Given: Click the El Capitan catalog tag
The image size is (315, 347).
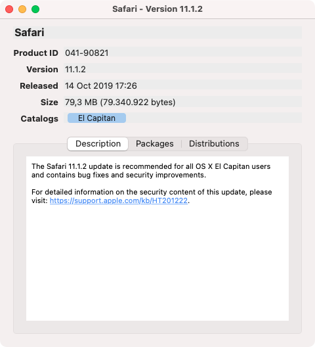Looking at the screenshot, I should pyautogui.click(x=96, y=118).
